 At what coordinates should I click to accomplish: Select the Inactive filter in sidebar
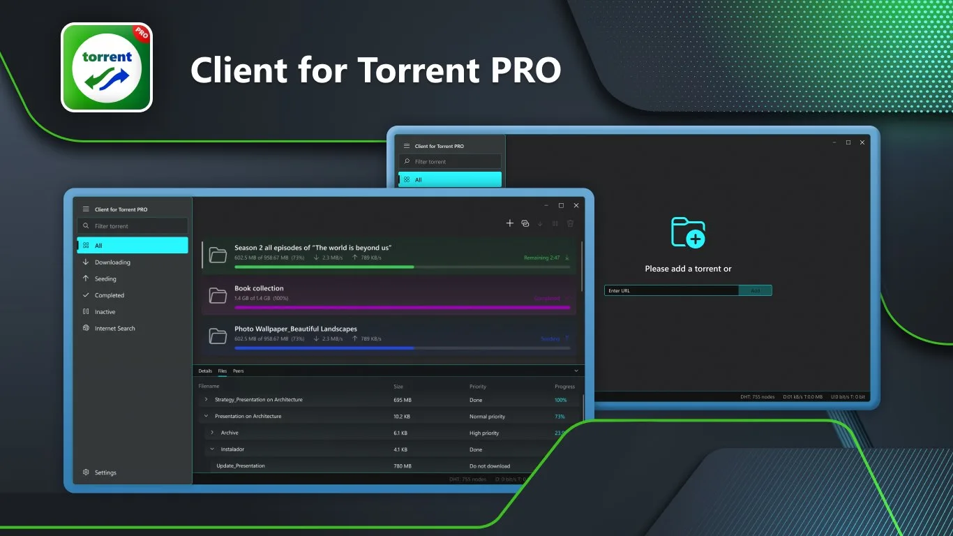tap(133, 312)
